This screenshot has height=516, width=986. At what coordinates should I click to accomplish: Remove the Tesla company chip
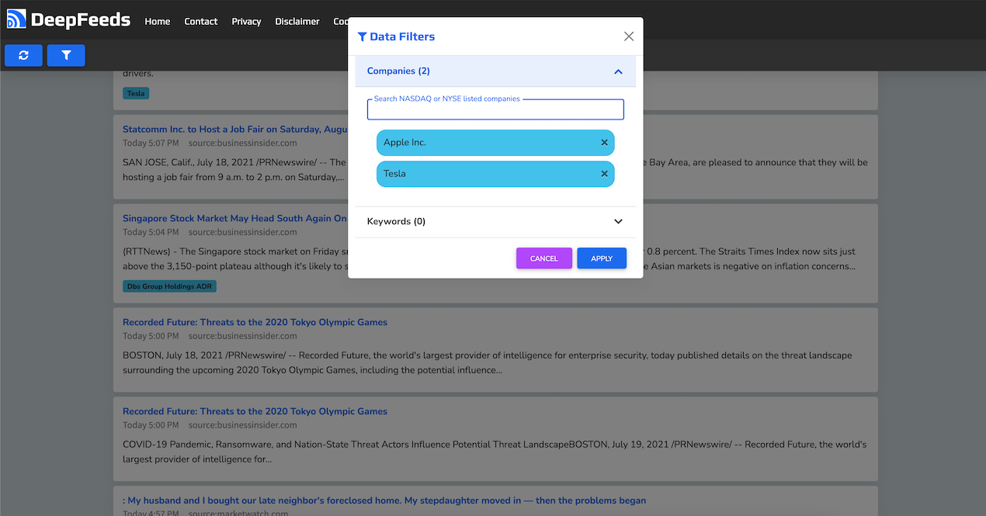click(x=604, y=174)
